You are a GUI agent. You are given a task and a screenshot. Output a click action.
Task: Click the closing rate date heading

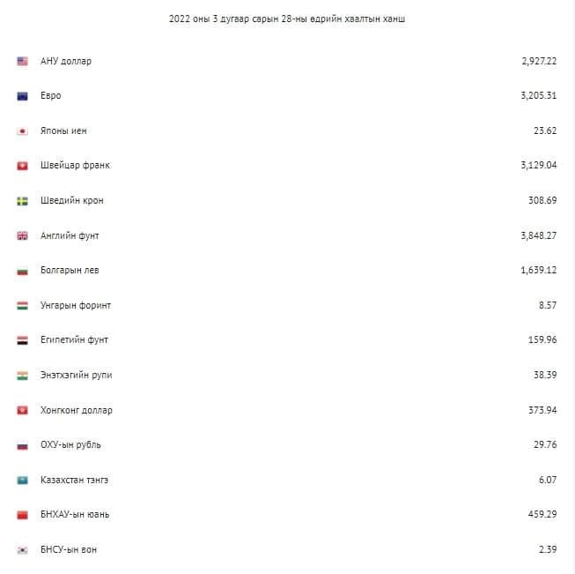click(x=287, y=19)
